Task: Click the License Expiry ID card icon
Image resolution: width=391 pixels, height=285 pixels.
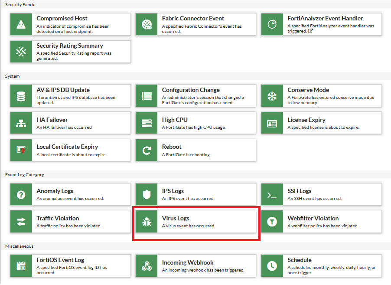Action: (272, 123)
